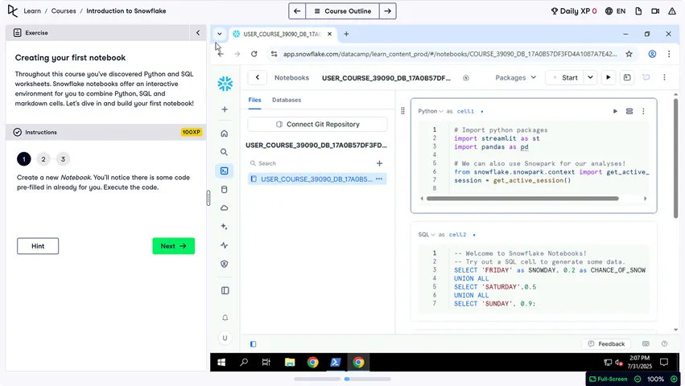This screenshot has height=386, width=685.
Task: Open the Admin shield icon in sidebar
Action: point(224,265)
